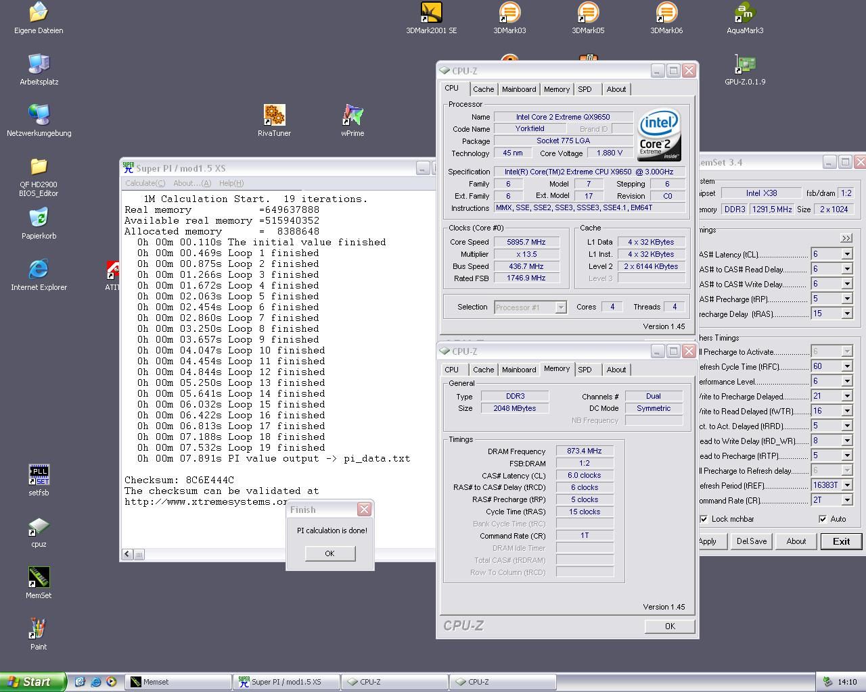Launch the RivaTuner shortcut
Viewport: 866px width, 692px height.
[274, 121]
